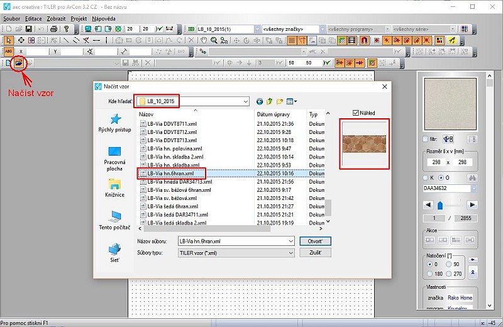
Task: Click the print icon in top toolbar
Action: click(x=53, y=29)
